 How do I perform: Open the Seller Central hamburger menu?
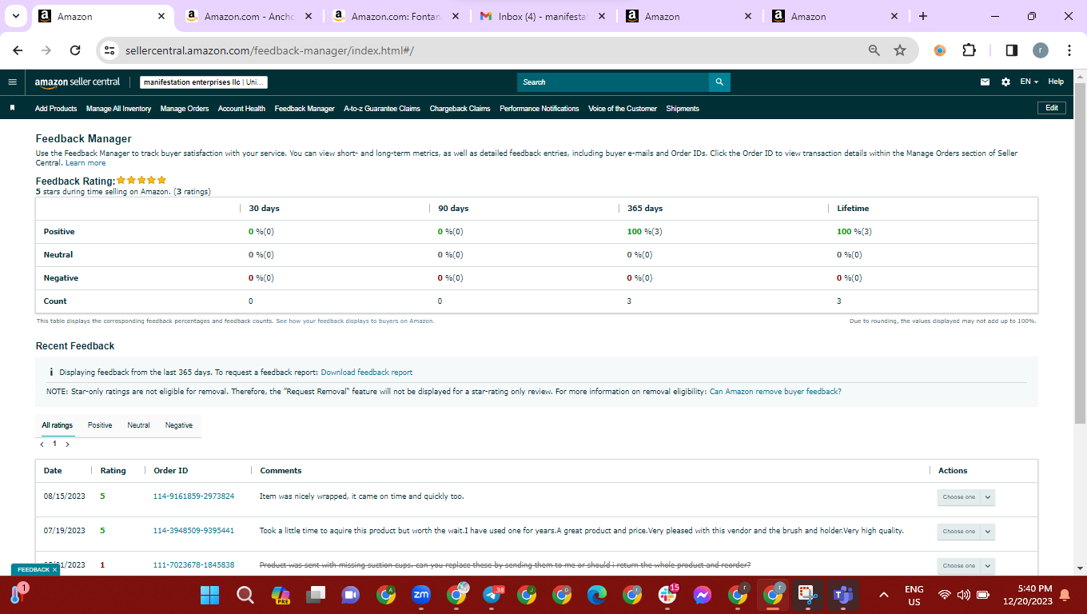(12, 82)
